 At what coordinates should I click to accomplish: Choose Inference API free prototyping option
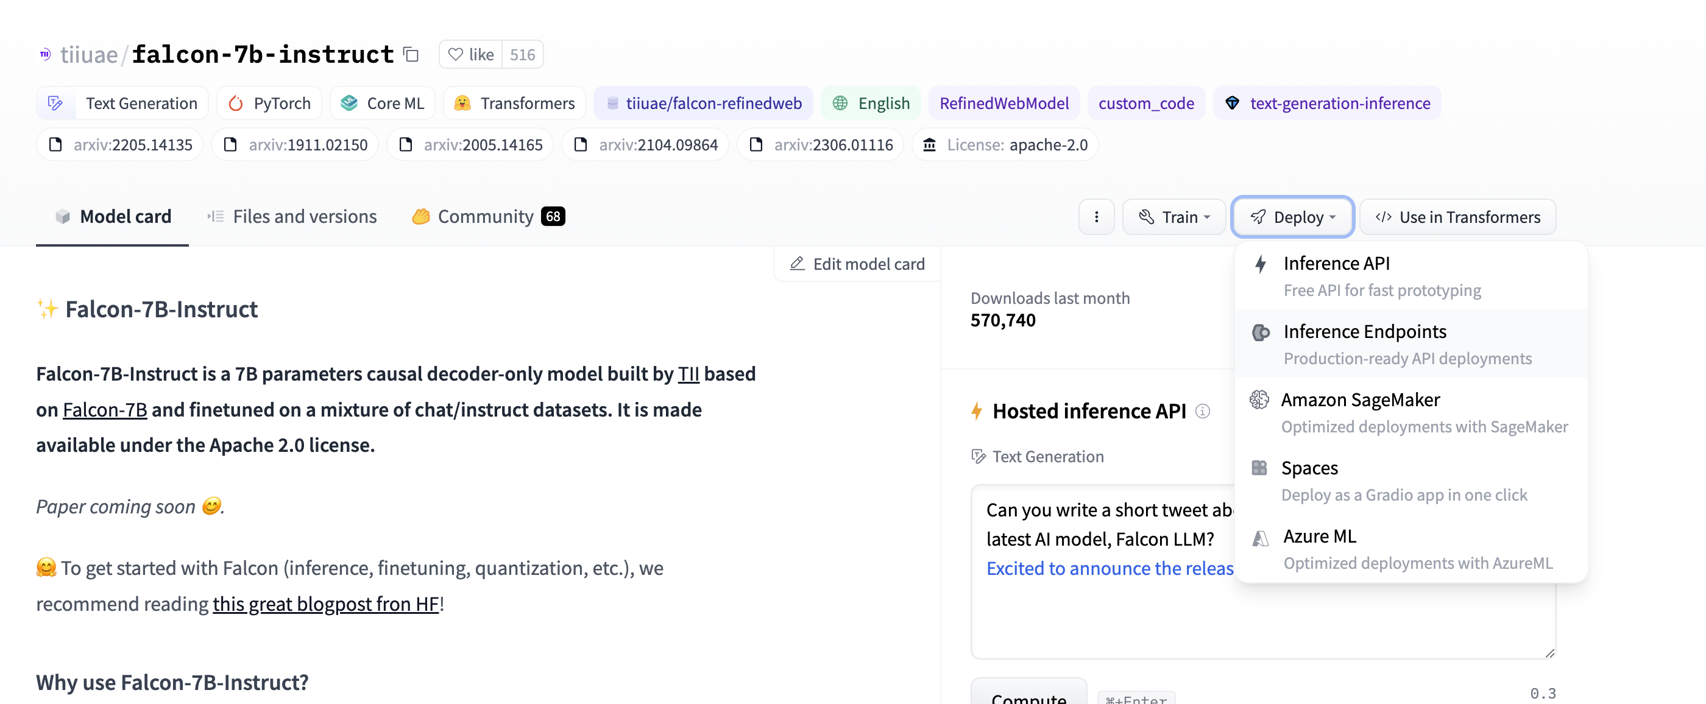pos(1336,263)
